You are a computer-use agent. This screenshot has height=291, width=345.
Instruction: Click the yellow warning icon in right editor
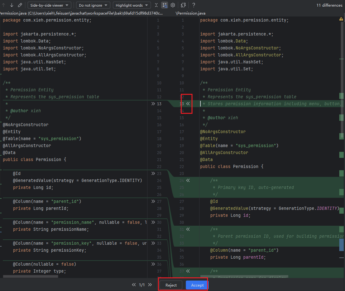point(341,19)
